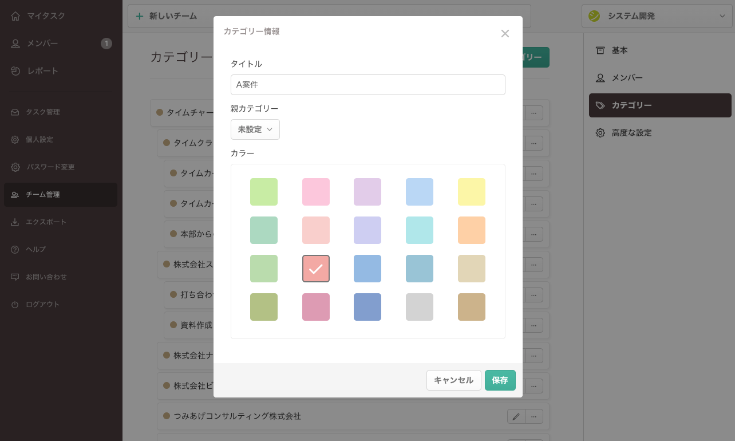This screenshot has height=441, width=735.
Task: Open マイタスク from the left sidebar
Action: [x=41, y=15]
